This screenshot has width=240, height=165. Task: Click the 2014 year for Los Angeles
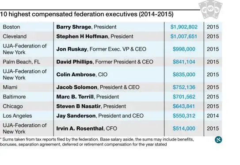213,116
